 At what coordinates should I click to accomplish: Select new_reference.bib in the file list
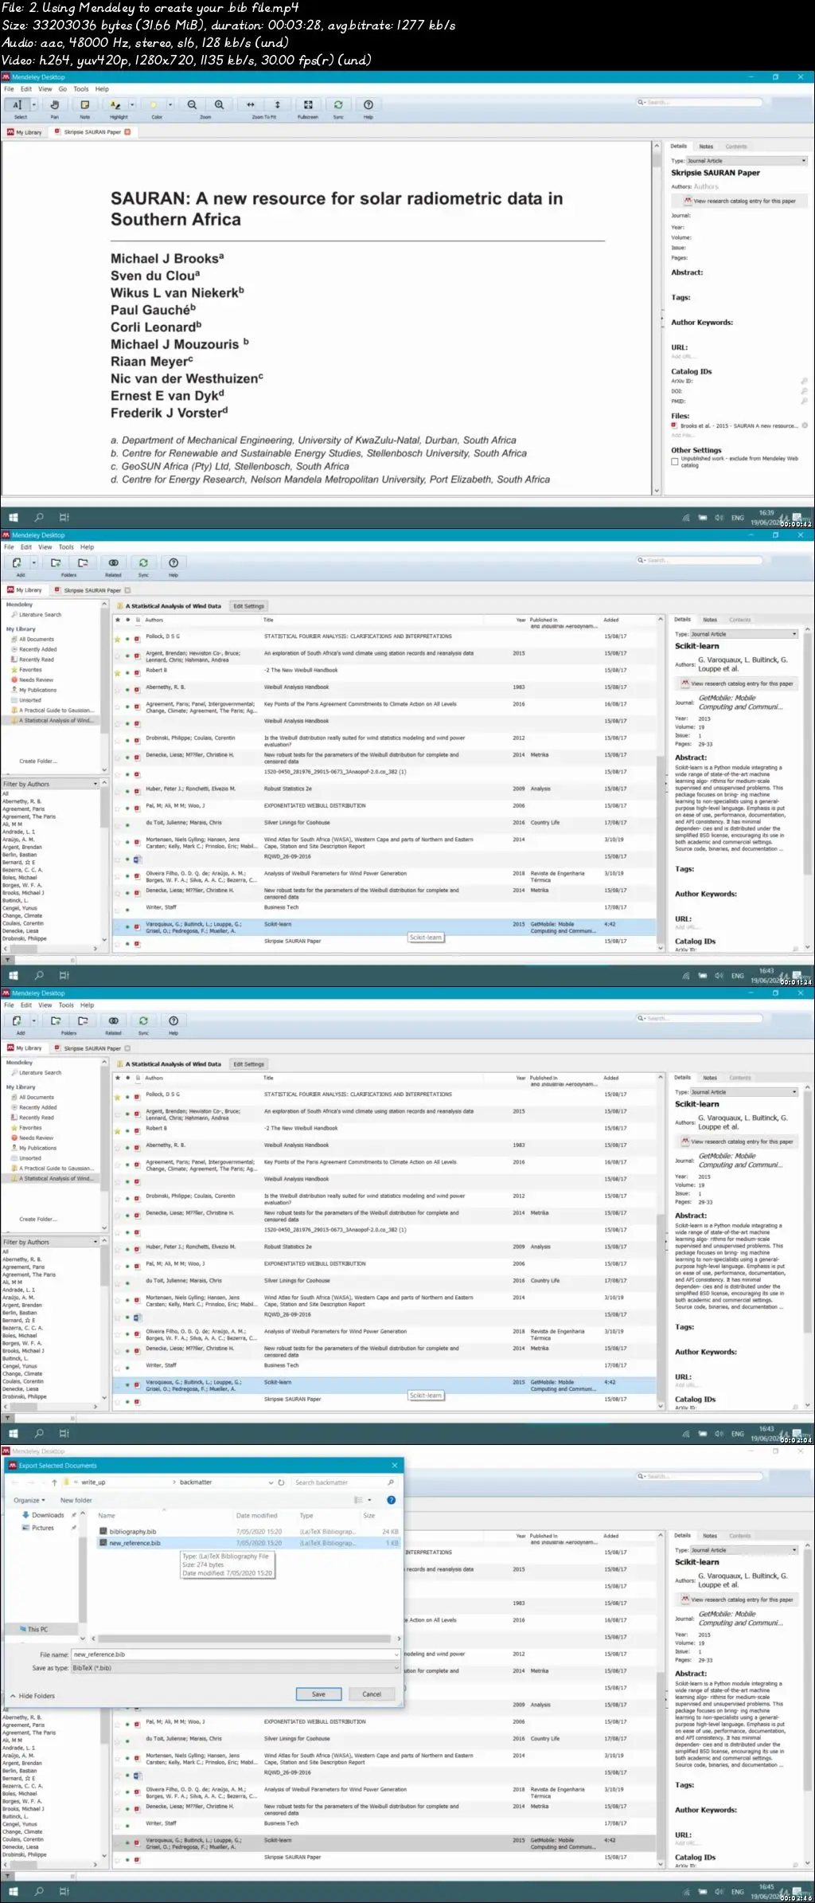(x=135, y=1543)
